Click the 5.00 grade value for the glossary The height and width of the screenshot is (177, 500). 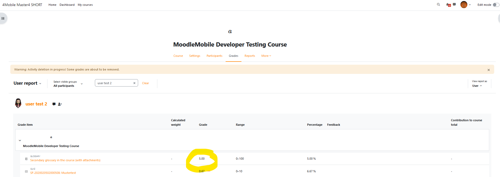point(202,159)
